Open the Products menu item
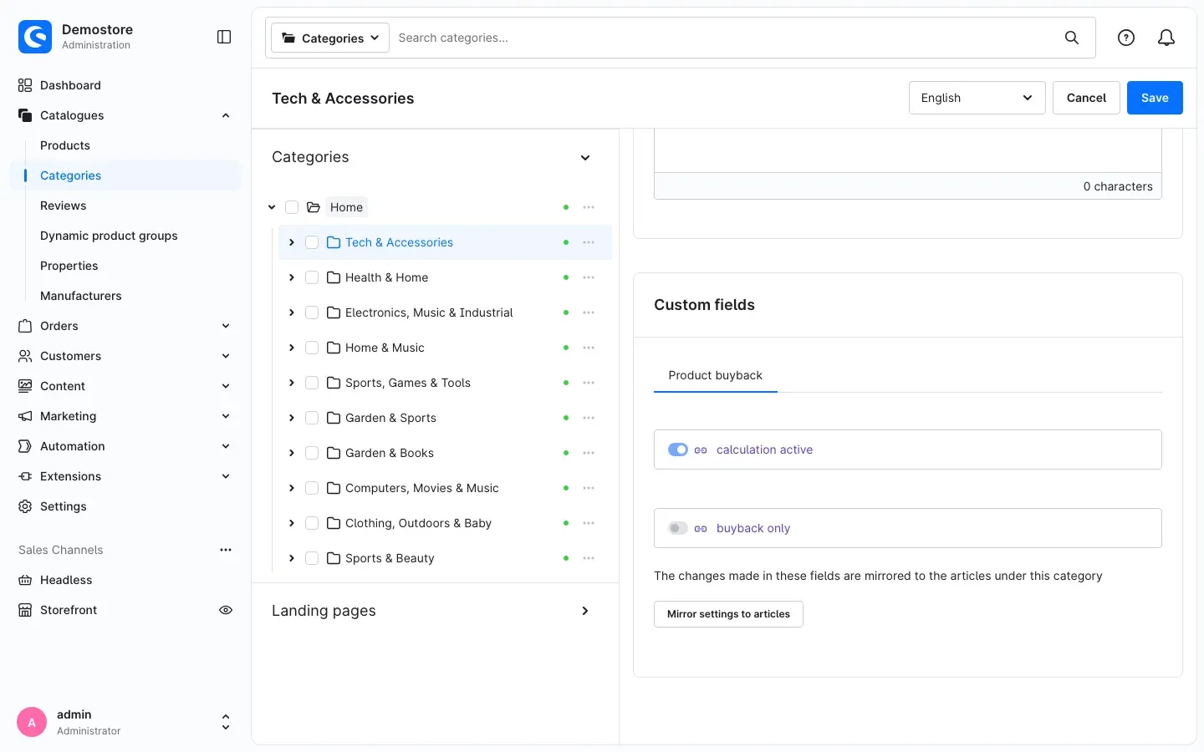Viewport: 1204px width, 752px height. pos(65,145)
